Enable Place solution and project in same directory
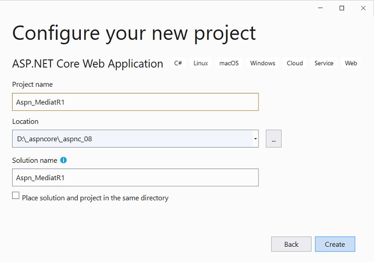 tap(16, 195)
